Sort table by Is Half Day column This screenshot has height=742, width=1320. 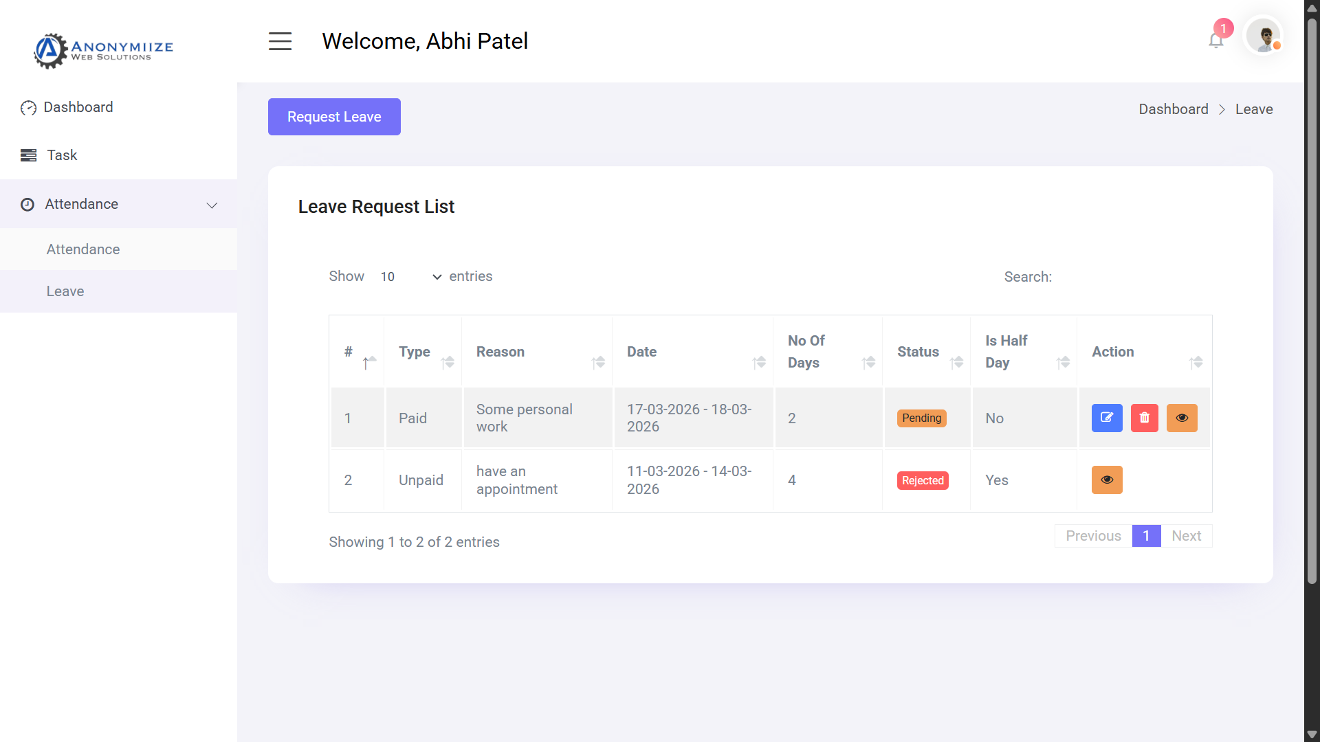coord(1024,352)
